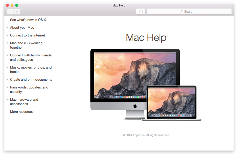The height and width of the screenshot is (156, 238).
Task: Expand the About your Mac topic
Action: click(7, 27)
